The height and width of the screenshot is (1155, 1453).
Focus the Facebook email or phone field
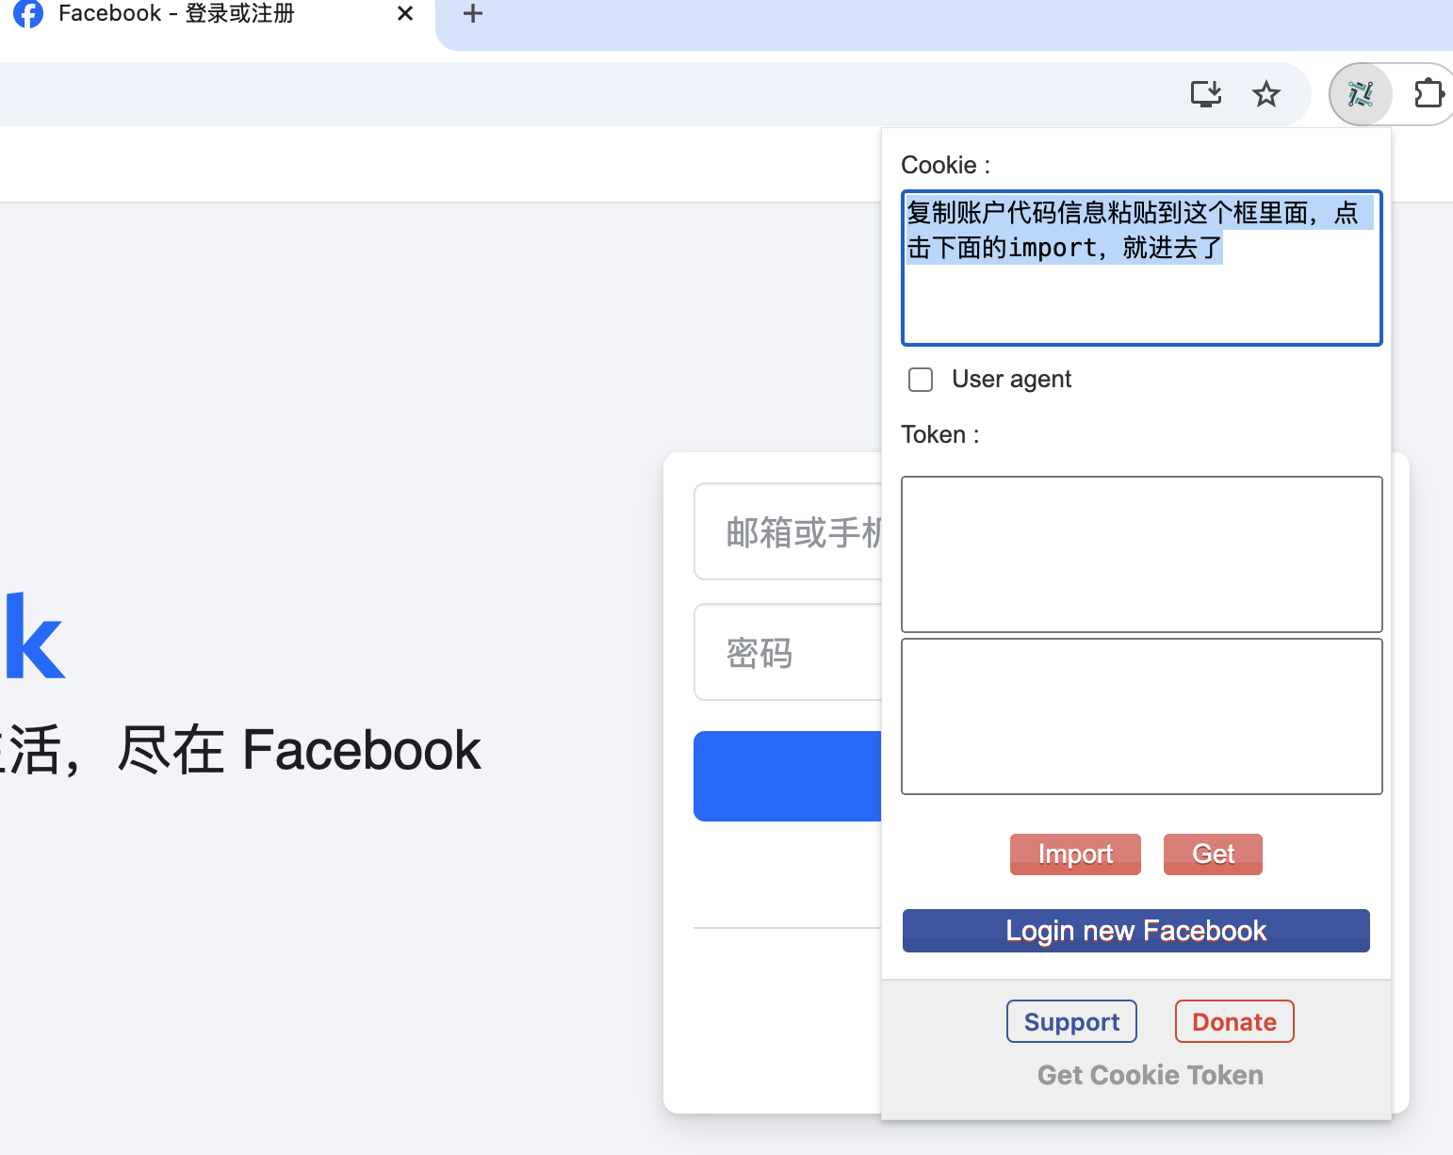click(788, 532)
